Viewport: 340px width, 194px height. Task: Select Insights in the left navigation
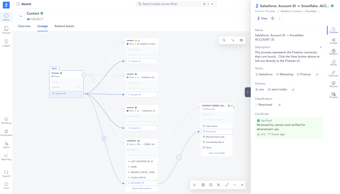[6, 43]
